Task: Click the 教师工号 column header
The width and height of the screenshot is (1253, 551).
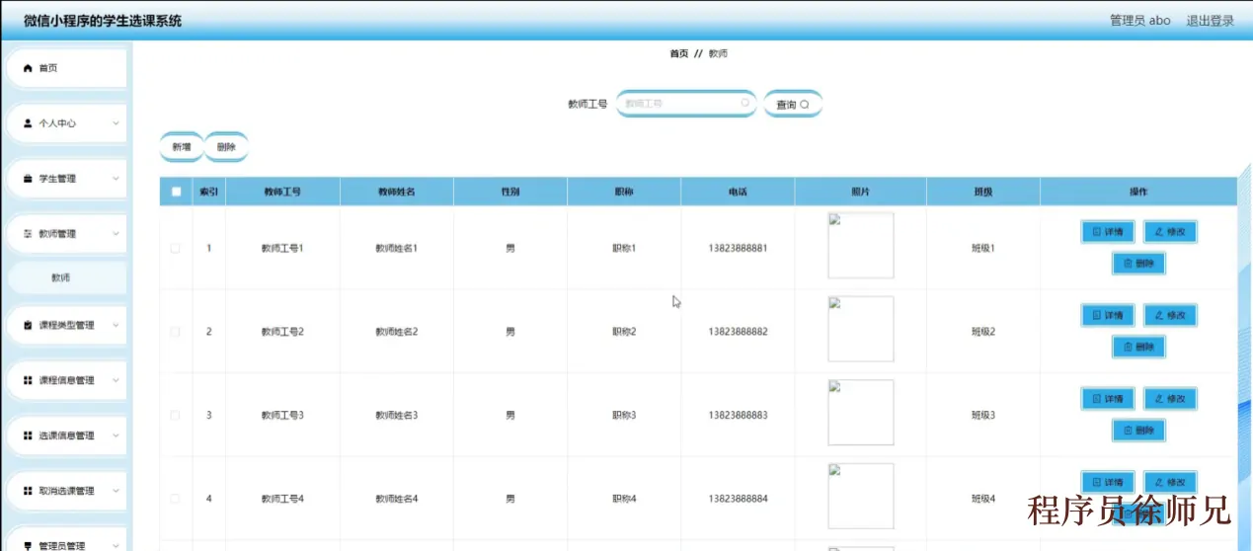Action: tap(282, 192)
